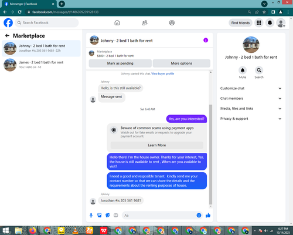The image size is (293, 235).
Task: Focus the Search Facebook field
Action: [x=47, y=23]
